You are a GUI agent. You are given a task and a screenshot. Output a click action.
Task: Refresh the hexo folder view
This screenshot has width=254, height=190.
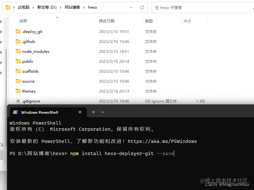point(142,7)
